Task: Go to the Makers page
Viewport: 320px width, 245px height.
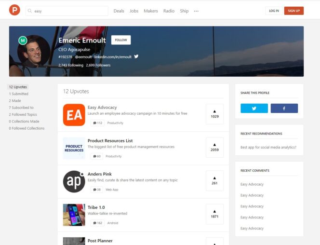Action: tap(151, 11)
